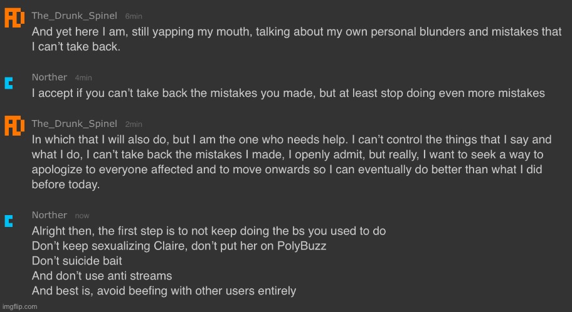Click The_Drunk_Spinel's orange avatar on 2min comment
This screenshot has width=572, height=312.
tap(14, 126)
